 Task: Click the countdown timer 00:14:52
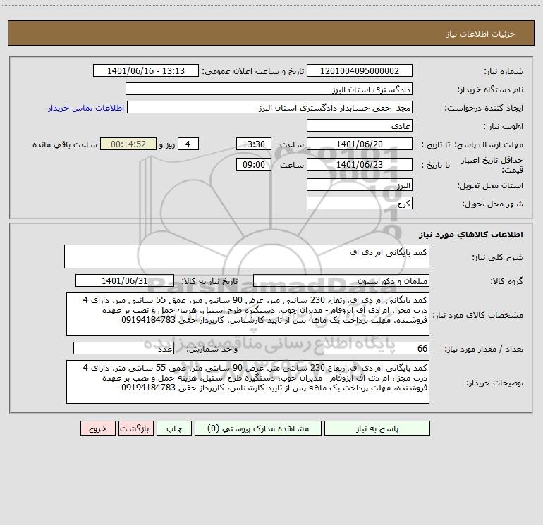tap(128, 144)
